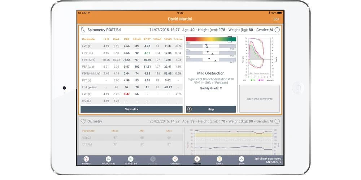361x180 pixels.
Task: Open the Help button
Action: pyautogui.click(x=211, y=109)
